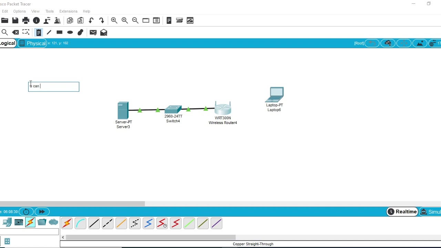Screen dimensions: 441x248
Task: Zoom in with the plus magnifier icon
Action: click(x=114, y=21)
